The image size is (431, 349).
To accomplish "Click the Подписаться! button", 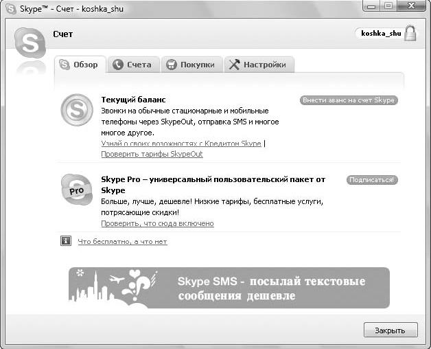I will (x=372, y=180).
